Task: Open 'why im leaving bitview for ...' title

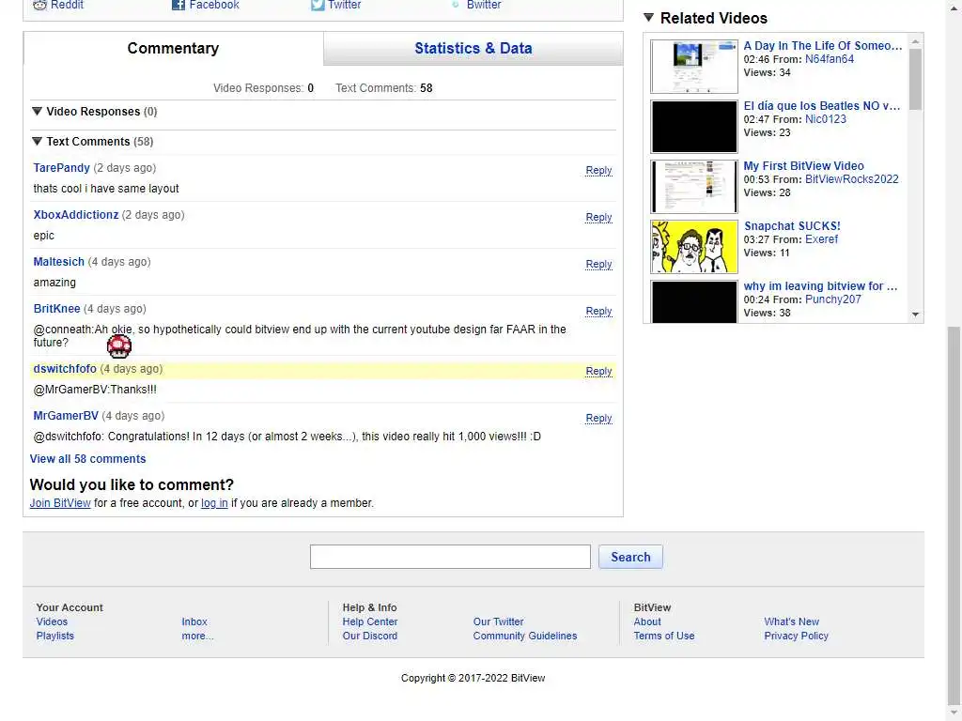Action: pos(820,286)
